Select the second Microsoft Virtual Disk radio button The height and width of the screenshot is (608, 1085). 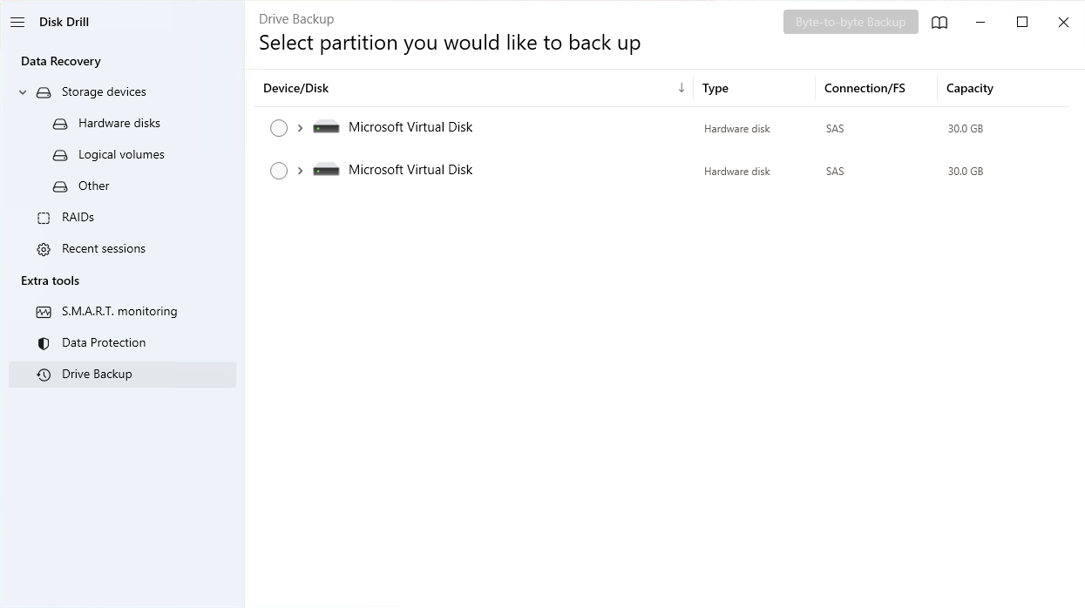tap(279, 171)
